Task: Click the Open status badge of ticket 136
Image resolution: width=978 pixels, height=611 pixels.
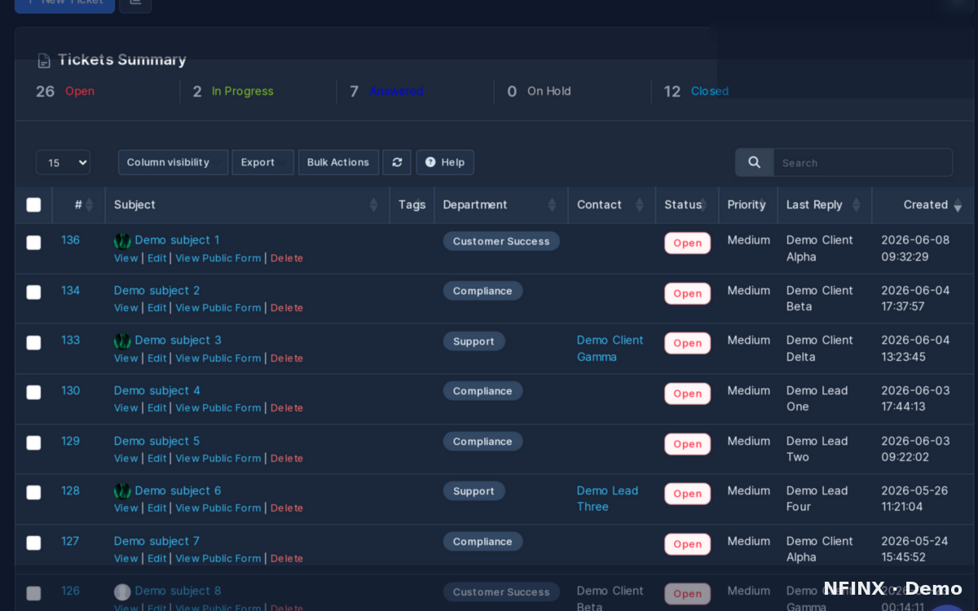Action: pos(687,243)
